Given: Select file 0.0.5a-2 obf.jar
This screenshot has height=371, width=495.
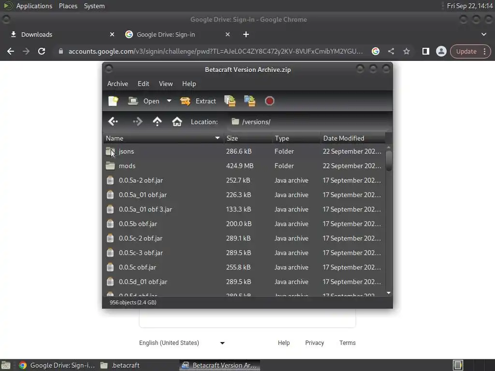Looking at the screenshot, I should coord(244,181).
